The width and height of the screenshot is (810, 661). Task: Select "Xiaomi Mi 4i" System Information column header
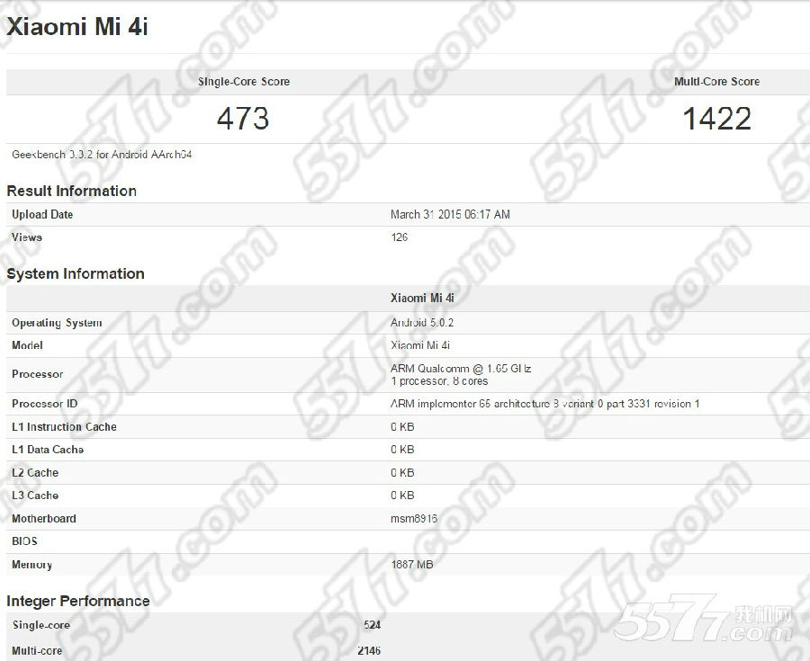tap(422, 299)
